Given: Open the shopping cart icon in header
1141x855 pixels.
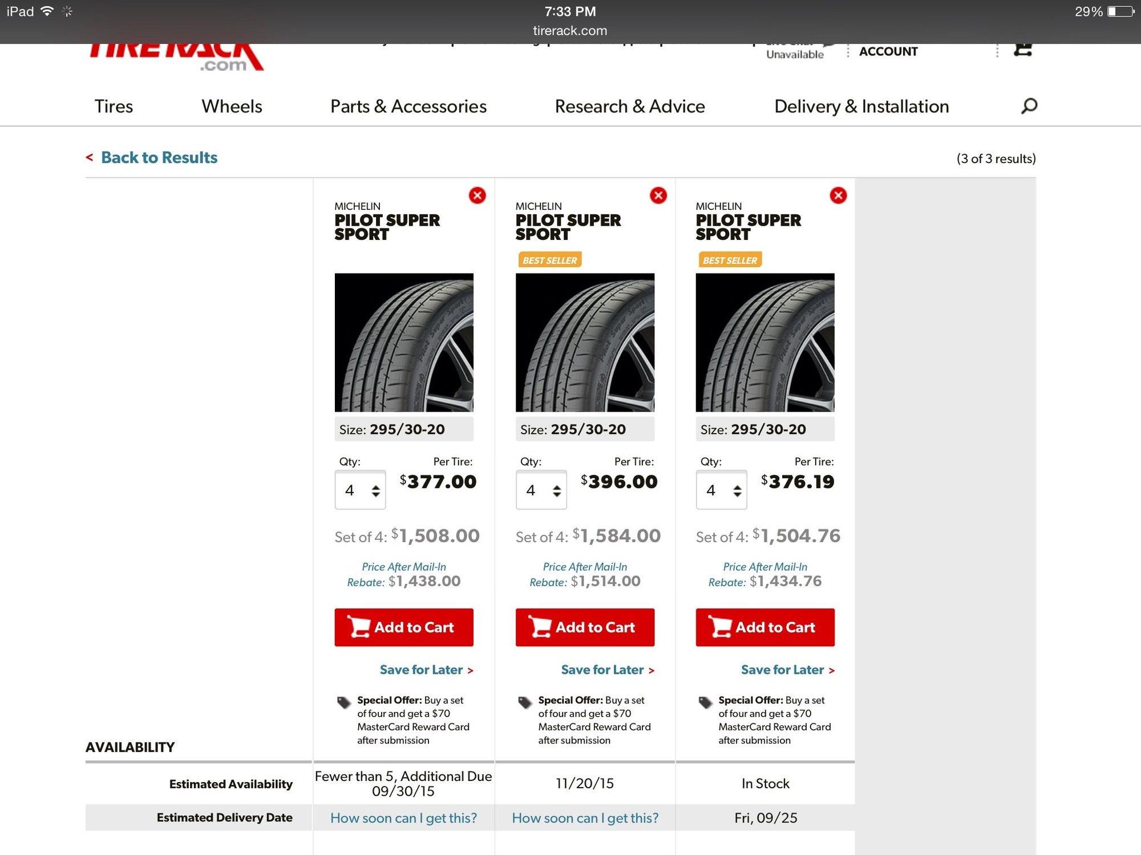Looking at the screenshot, I should (1023, 50).
